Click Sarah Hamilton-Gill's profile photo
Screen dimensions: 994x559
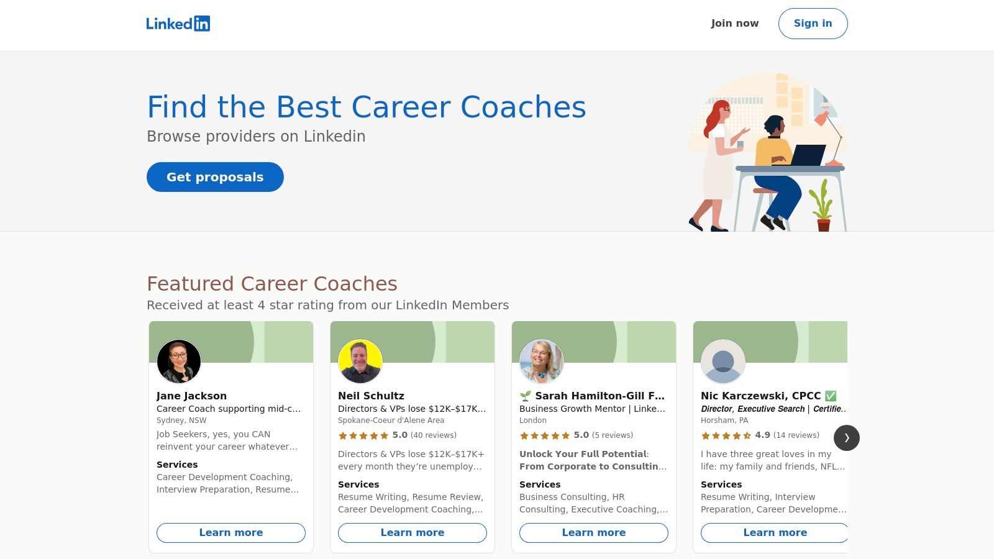pos(541,361)
